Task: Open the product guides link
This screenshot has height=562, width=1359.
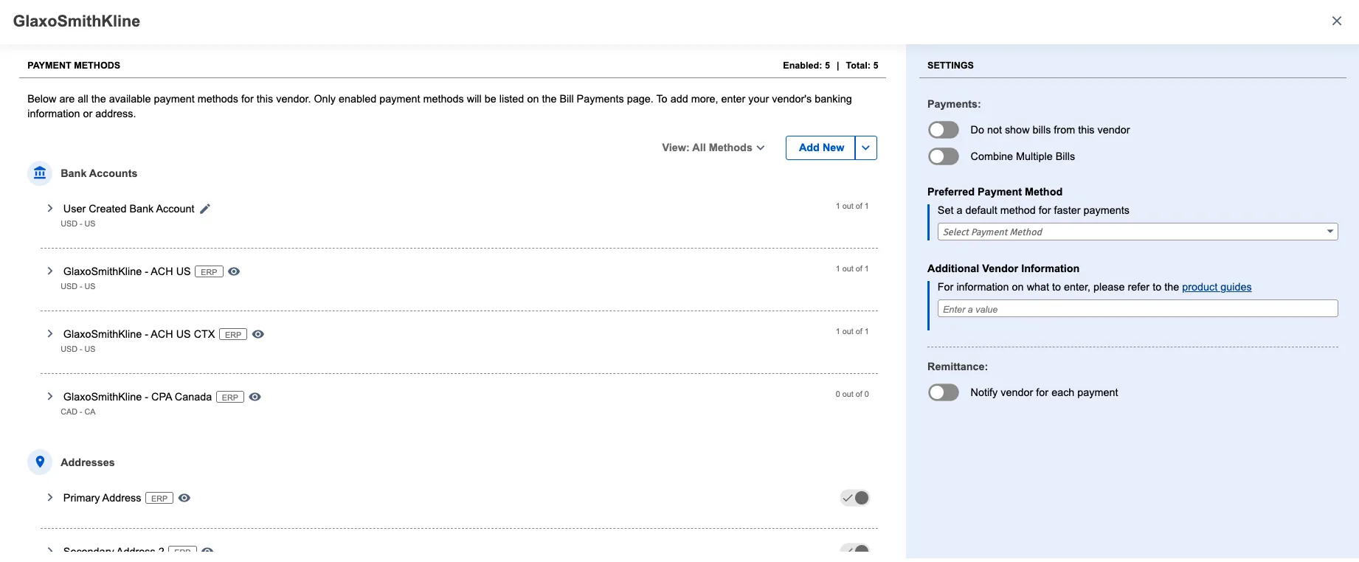Action: point(1217,287)
